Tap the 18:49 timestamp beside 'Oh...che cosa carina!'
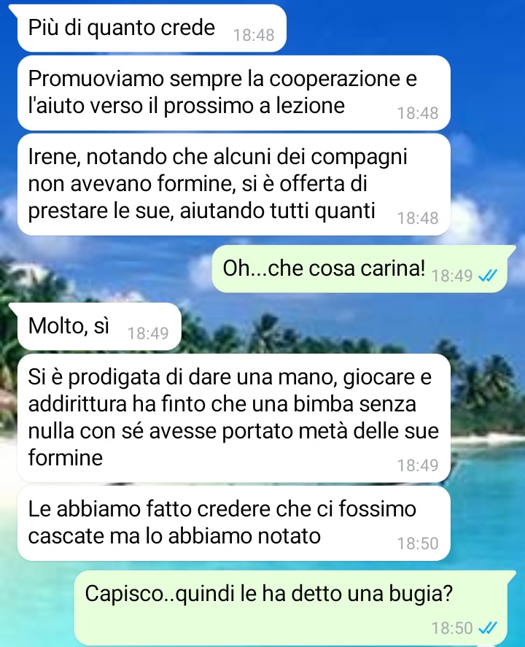The image size is (525, 647). [x=452, y=276]
